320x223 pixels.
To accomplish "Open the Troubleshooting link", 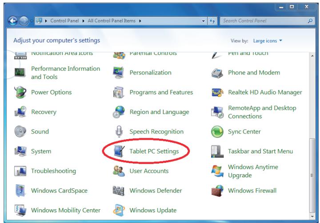I will (x=53, y=171).
